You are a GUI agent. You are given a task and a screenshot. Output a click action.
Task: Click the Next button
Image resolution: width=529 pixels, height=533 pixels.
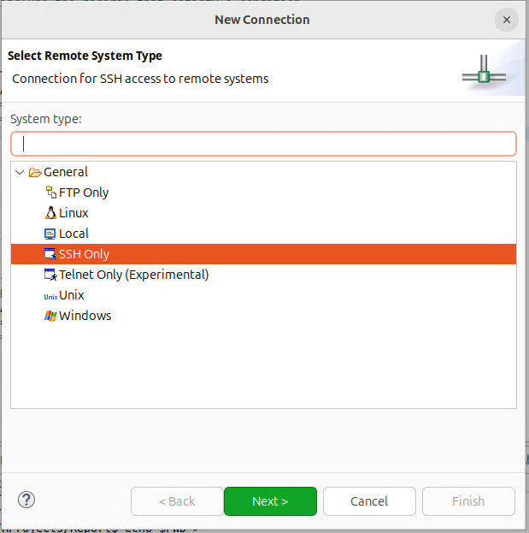point(270,501)
